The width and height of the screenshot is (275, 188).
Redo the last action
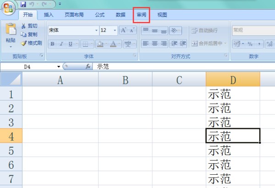[x=44, y=4]
